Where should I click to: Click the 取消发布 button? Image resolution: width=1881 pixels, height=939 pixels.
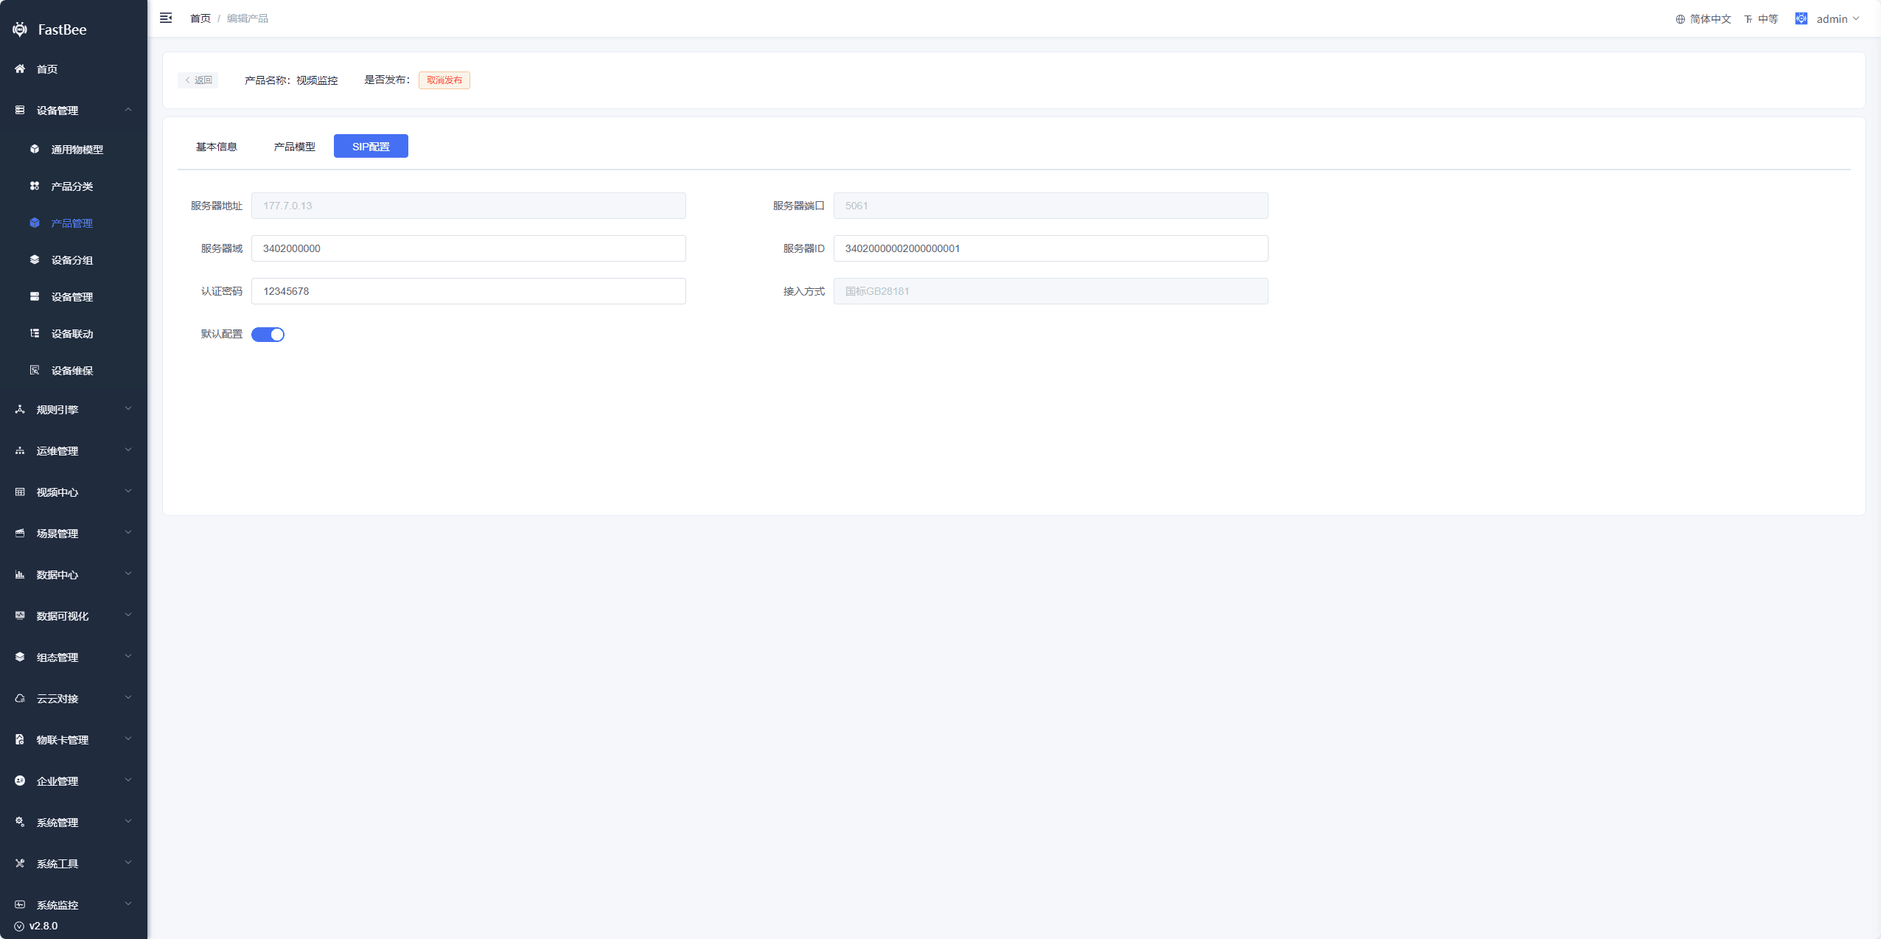[444, 80]
